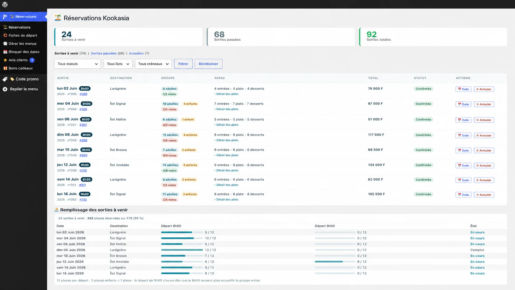Image resolution: width=515 pixels, height=290 pixels.
Task: Switch to the Sorties à venir tab
Action: [67, 53]
